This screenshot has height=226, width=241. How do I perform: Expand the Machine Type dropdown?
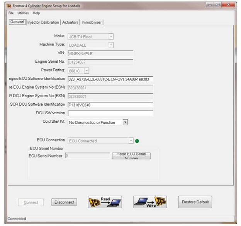pos(111,45)
